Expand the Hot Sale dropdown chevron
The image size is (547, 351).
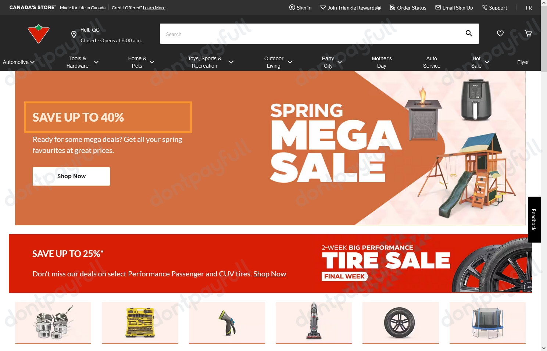pyautogui.click(x=487, y=62)
